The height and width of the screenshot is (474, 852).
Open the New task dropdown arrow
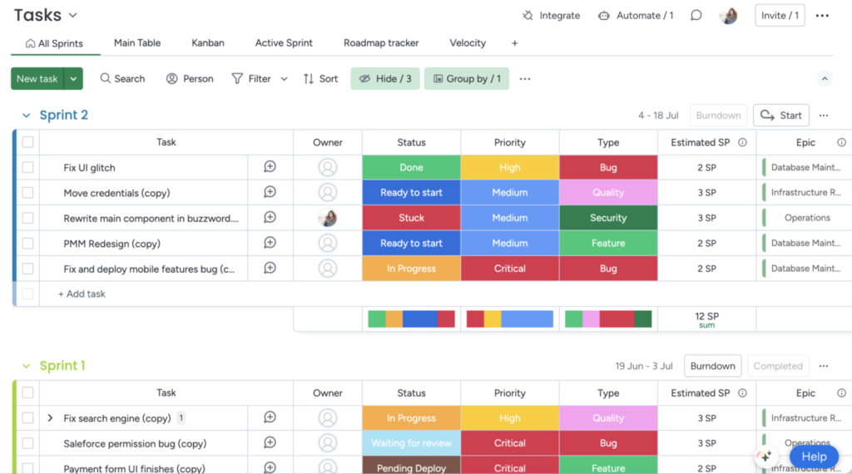point(73,79)
